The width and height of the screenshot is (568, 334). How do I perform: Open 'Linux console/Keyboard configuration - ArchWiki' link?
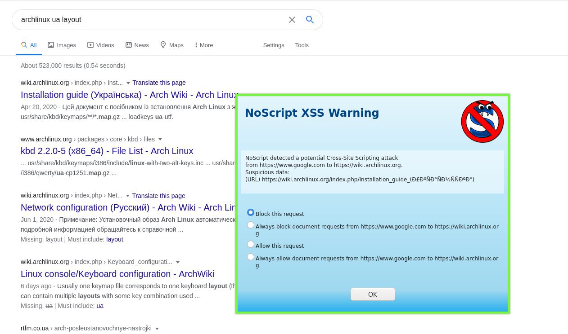[x=117, y=274]
